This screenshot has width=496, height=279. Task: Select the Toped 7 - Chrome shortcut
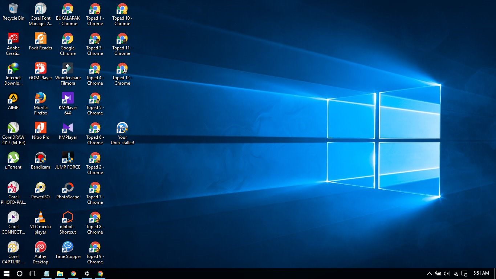click(x=95, y=193)
